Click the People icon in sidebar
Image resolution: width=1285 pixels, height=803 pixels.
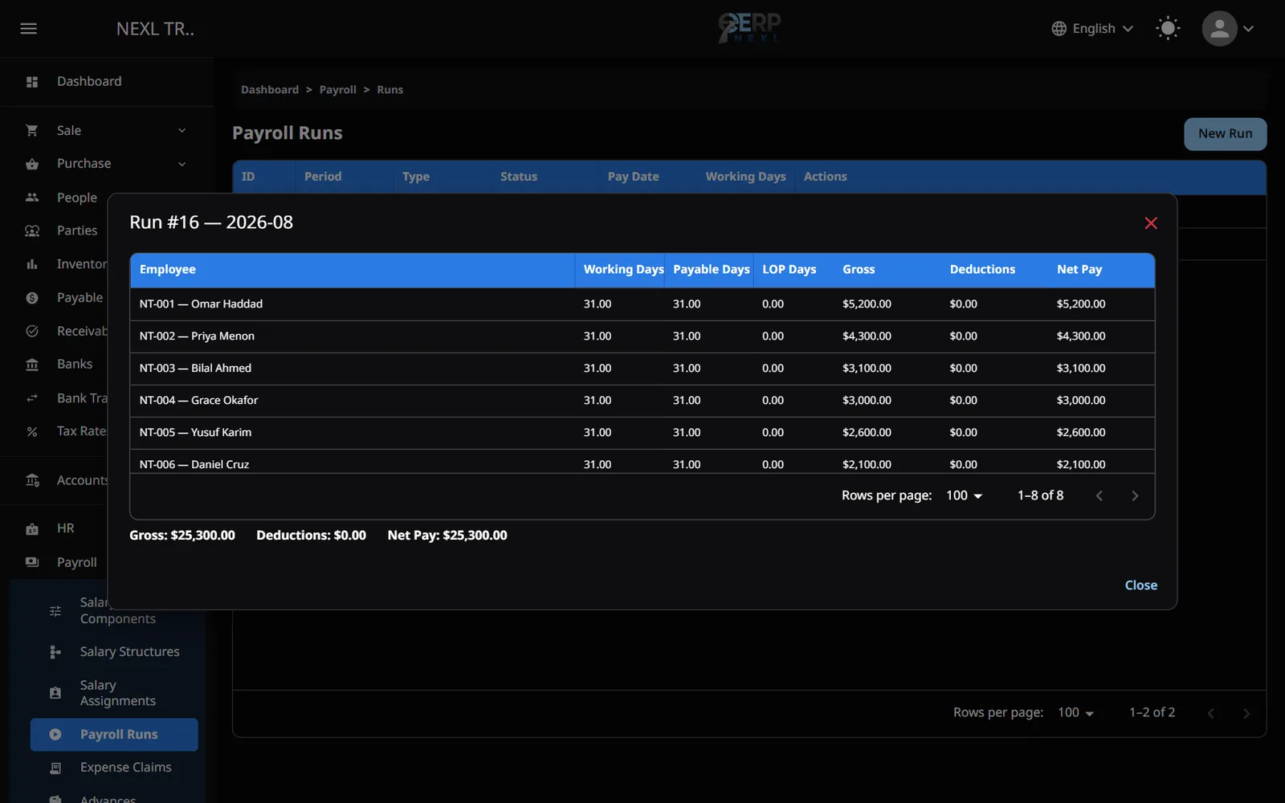[x=32, y=198]
